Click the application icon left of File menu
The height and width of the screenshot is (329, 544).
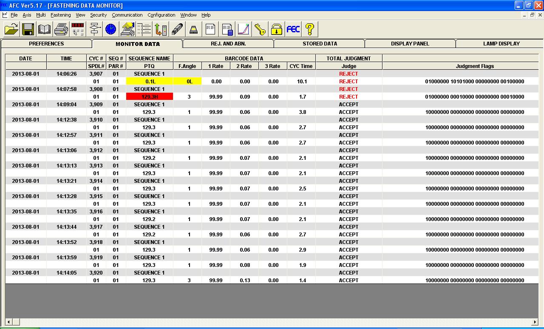(x=5, y=15)
